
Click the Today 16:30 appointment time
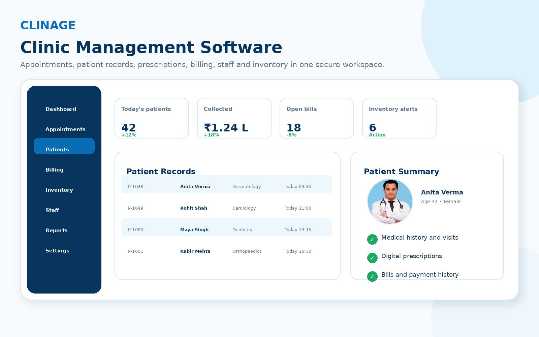point(298,251)
